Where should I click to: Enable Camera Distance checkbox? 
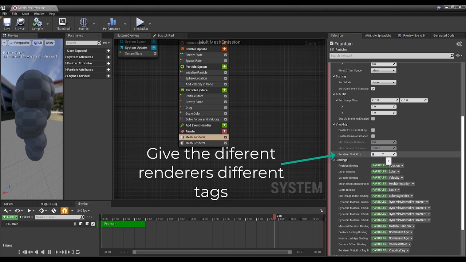tap(373, 136)
